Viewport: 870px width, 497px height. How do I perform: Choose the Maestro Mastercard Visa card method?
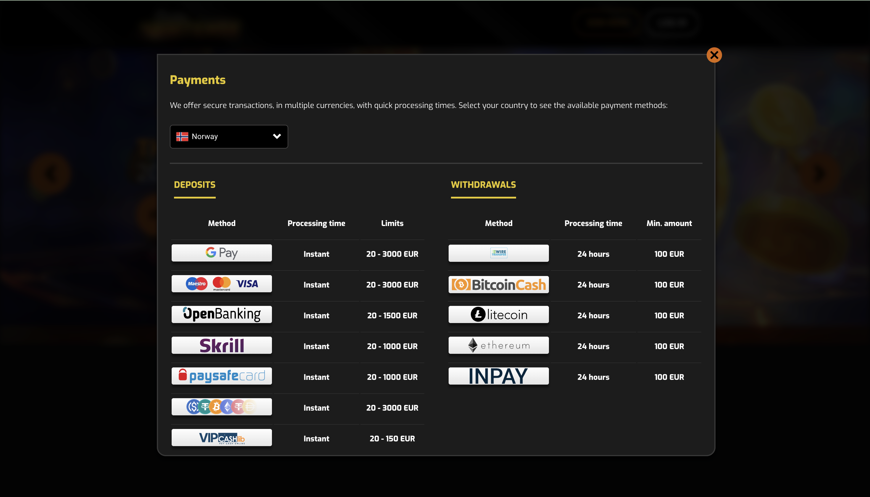tap(222, 284)
